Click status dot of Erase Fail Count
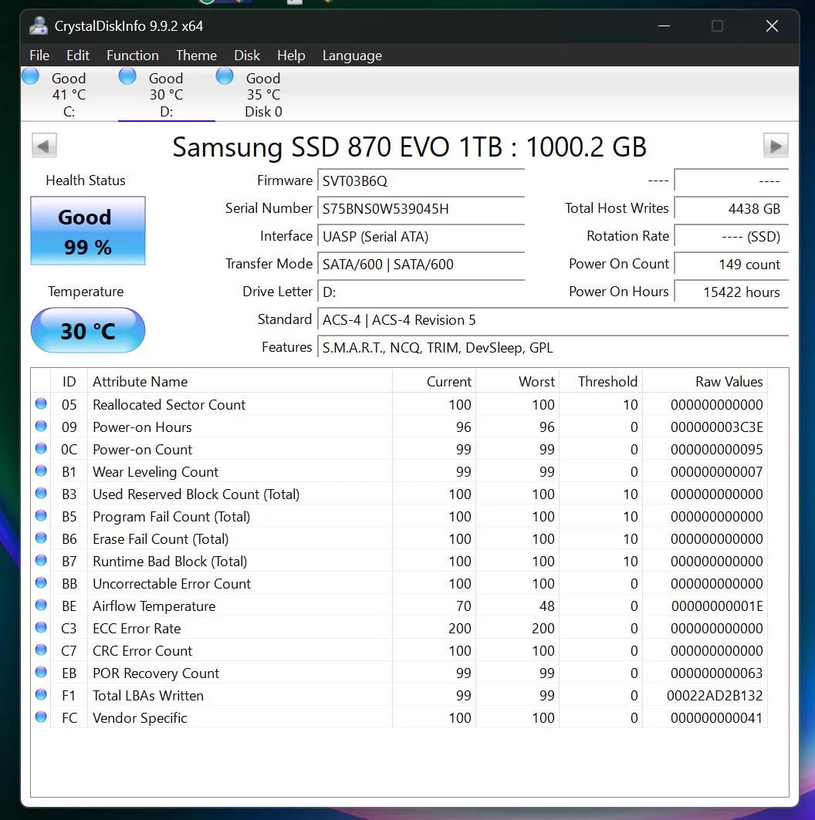This screenshot has height=820, width=815. pos(41,538)
